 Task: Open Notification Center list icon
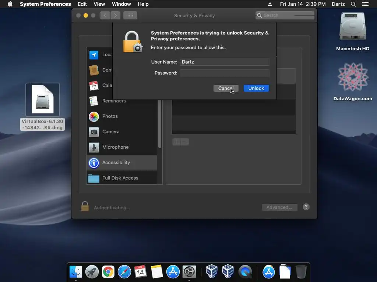tap(365, 4)
